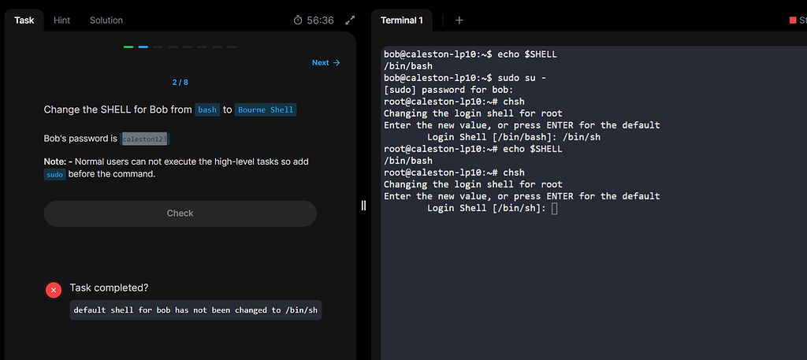
Task: Click the Bourne Shell code label
Action: tap(265, 110)
